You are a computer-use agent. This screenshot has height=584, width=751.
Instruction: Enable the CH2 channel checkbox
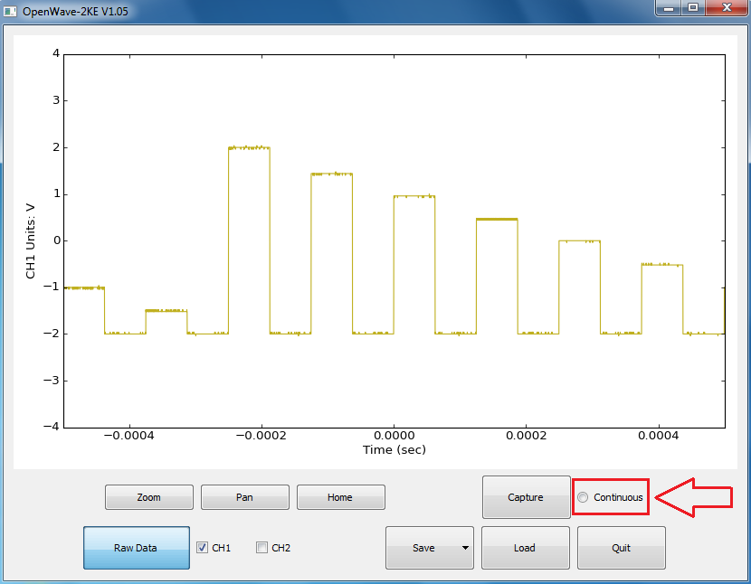(262, 548)
